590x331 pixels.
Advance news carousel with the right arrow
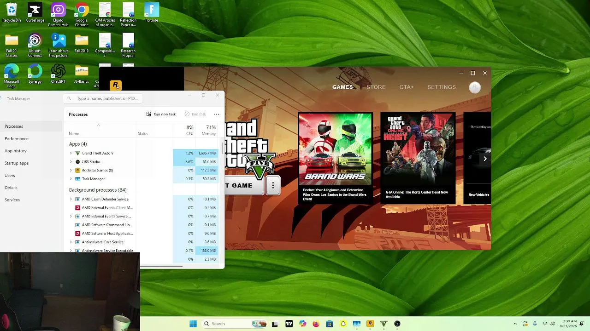pyautogui.click(x=485, y=159)
